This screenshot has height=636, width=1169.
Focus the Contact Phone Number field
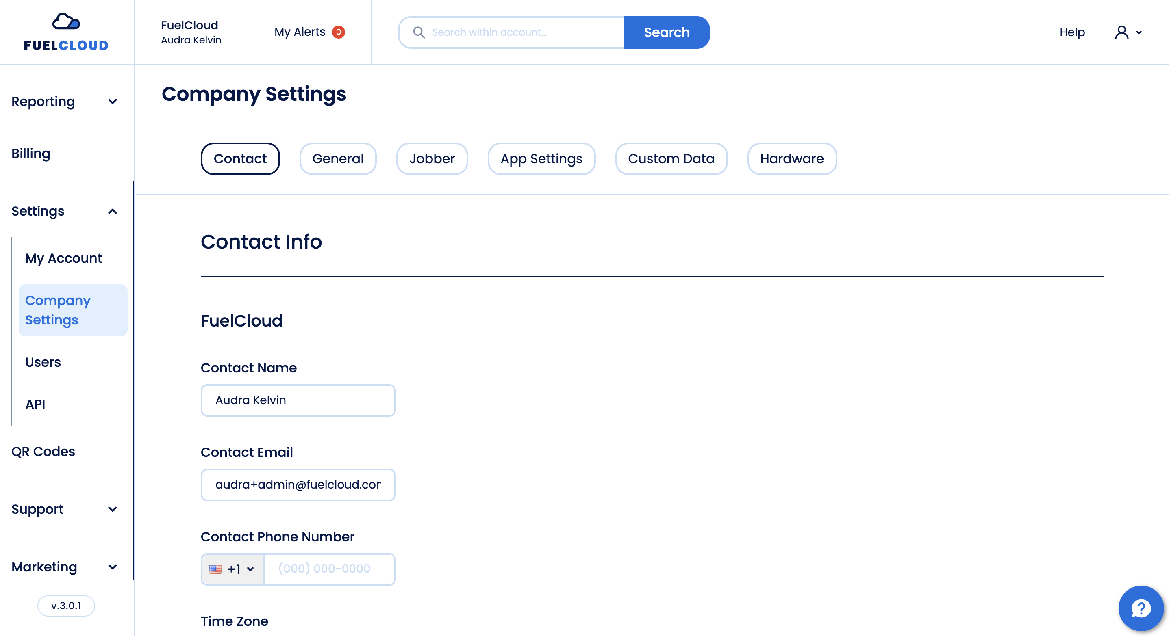[x=329, y=569]
